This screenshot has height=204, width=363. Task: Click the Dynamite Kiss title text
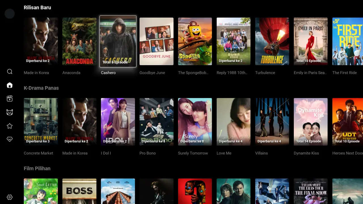pos(306,153)
